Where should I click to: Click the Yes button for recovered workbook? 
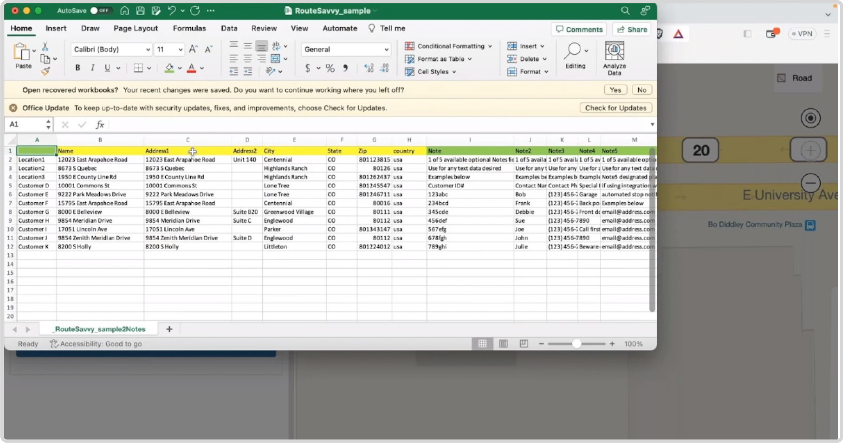[614, 90]
